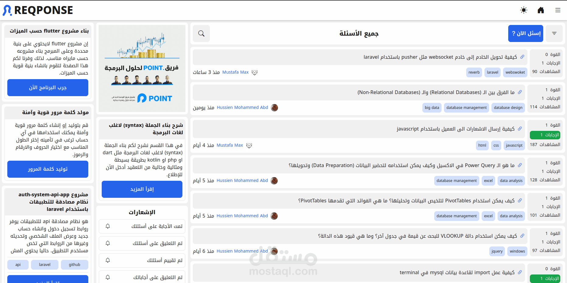Click the 'إسئل الآن ؟' button
The image size is (567, 283).
coord(526,33)
